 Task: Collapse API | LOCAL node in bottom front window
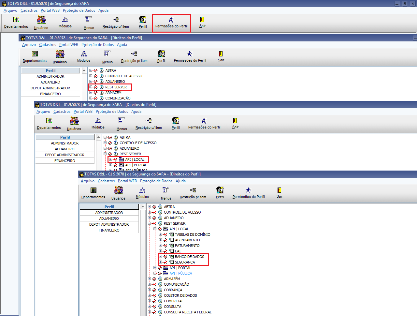[x=155, y=229]
